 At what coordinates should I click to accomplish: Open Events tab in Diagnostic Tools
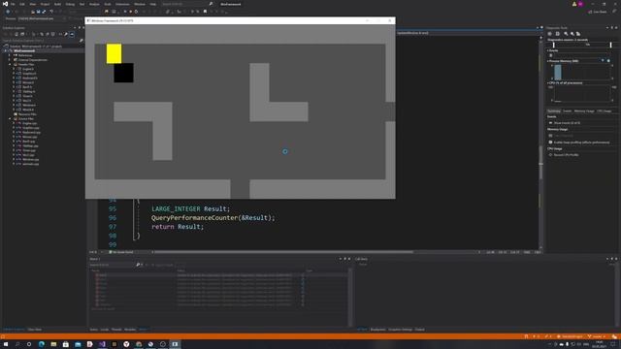[x=567, y=111]
